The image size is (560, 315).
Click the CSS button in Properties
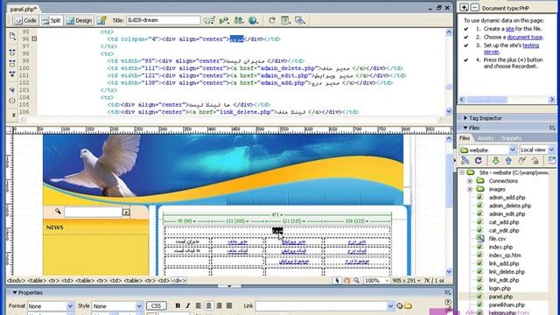tap(156, 306)
